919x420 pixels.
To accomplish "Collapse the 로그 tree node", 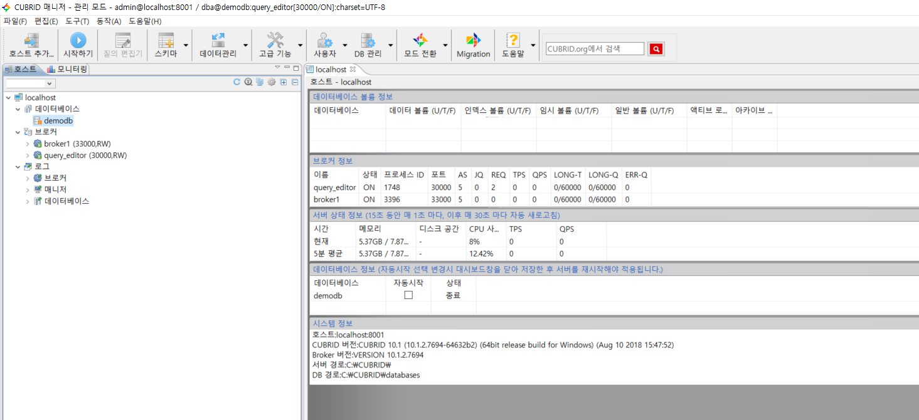I will coord(18,167).
